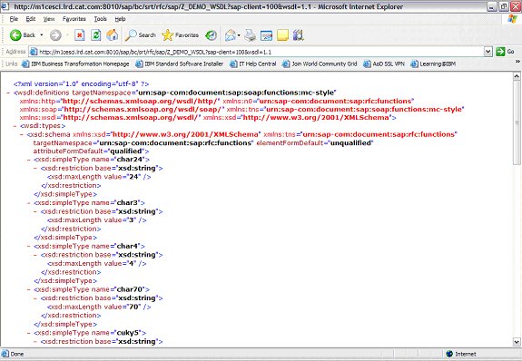Click the Windows flag logo throbber
This screenshot has height=361, width=522.
coord(512,19)
